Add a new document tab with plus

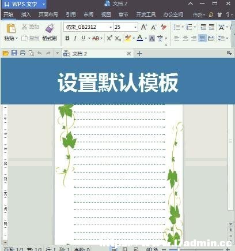[x=139, y=54]
